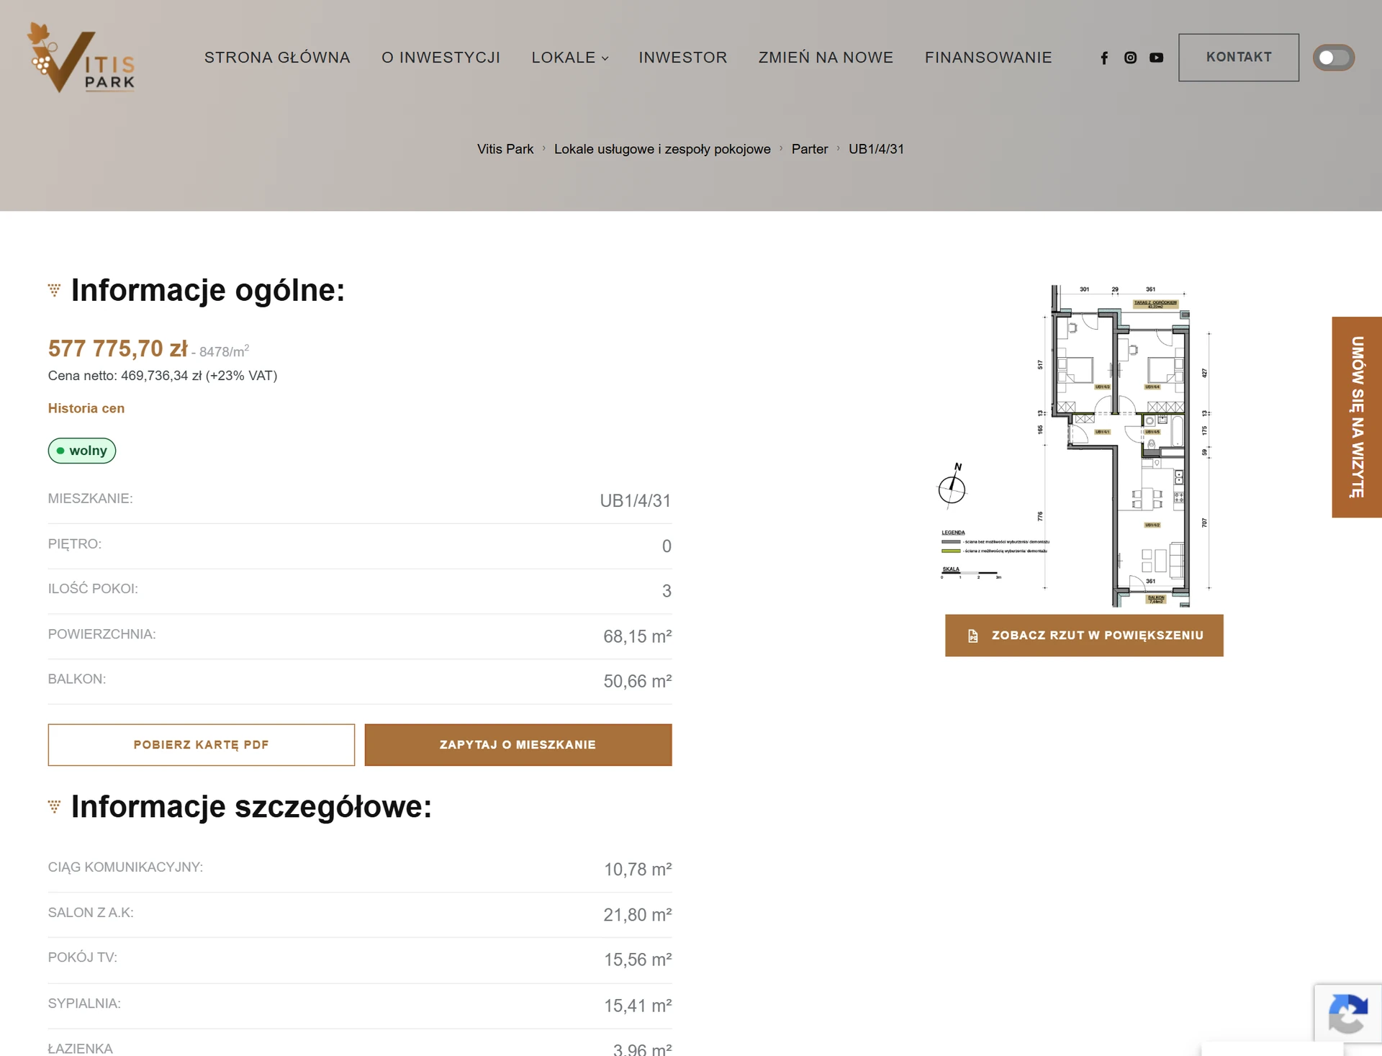Click the KONTAKT button
This screenshot has height=1056, width=1382.
(1239, 58)
